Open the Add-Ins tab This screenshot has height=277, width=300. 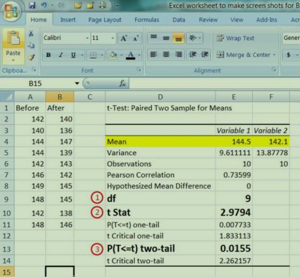267,20
